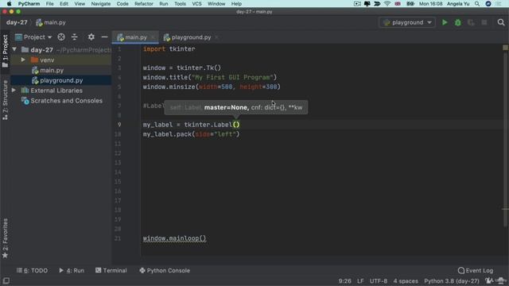Open the Python Console tool window

coord(165,270)
